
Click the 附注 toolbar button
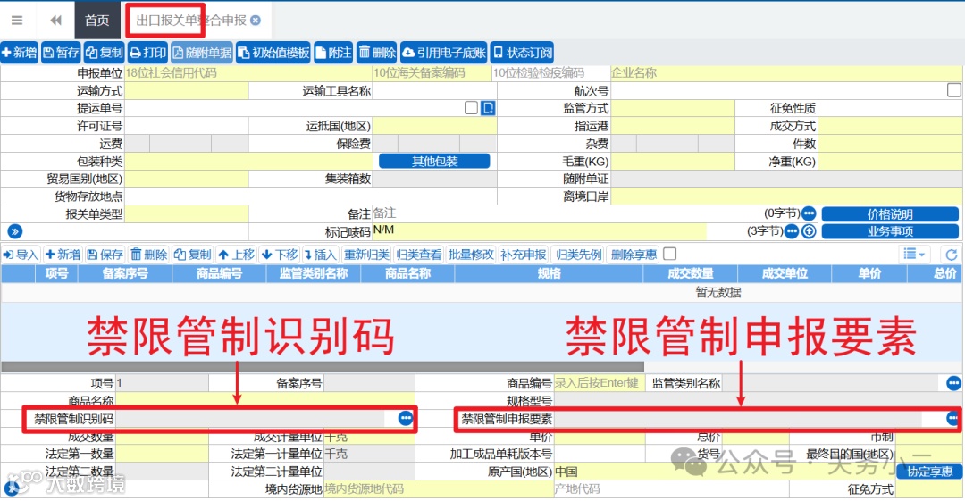tap(333, 53)
